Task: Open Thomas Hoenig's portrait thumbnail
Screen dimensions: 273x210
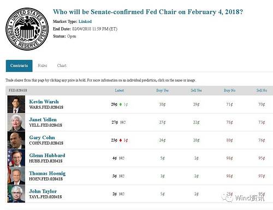Action: click(16, 176)
